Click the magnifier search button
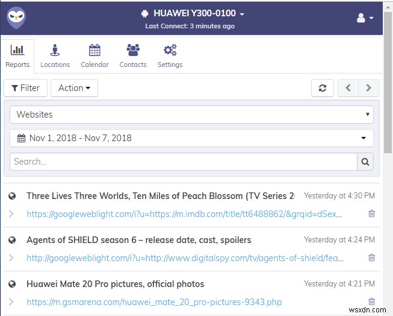Screen dimensions: 393x316 coord(365,162)
